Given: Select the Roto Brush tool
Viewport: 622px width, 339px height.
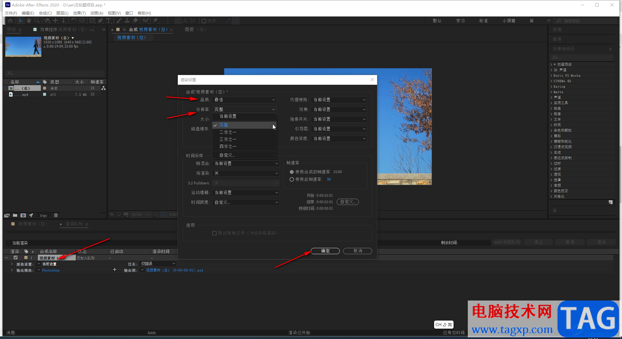Looking at the screenshot, I should pyautogui.click(x=146, y=21).
